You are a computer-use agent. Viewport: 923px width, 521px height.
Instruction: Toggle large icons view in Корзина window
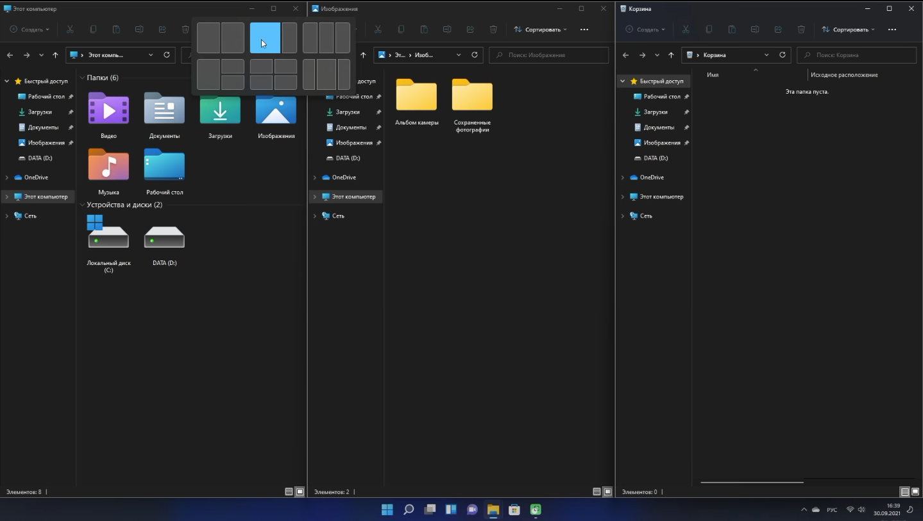[x=915, y=492]
